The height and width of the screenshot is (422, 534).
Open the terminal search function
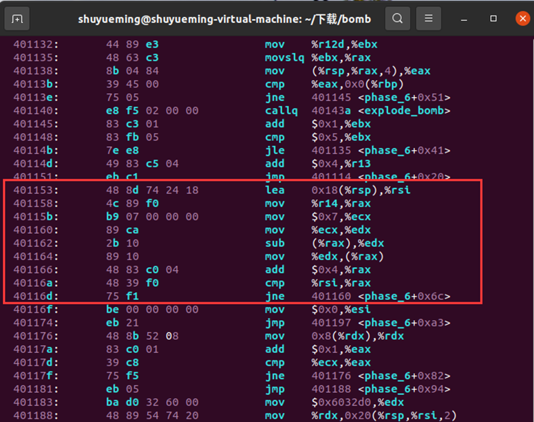(397, 19)
